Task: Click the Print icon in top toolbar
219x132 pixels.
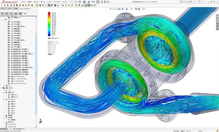Action: point(89,2)
